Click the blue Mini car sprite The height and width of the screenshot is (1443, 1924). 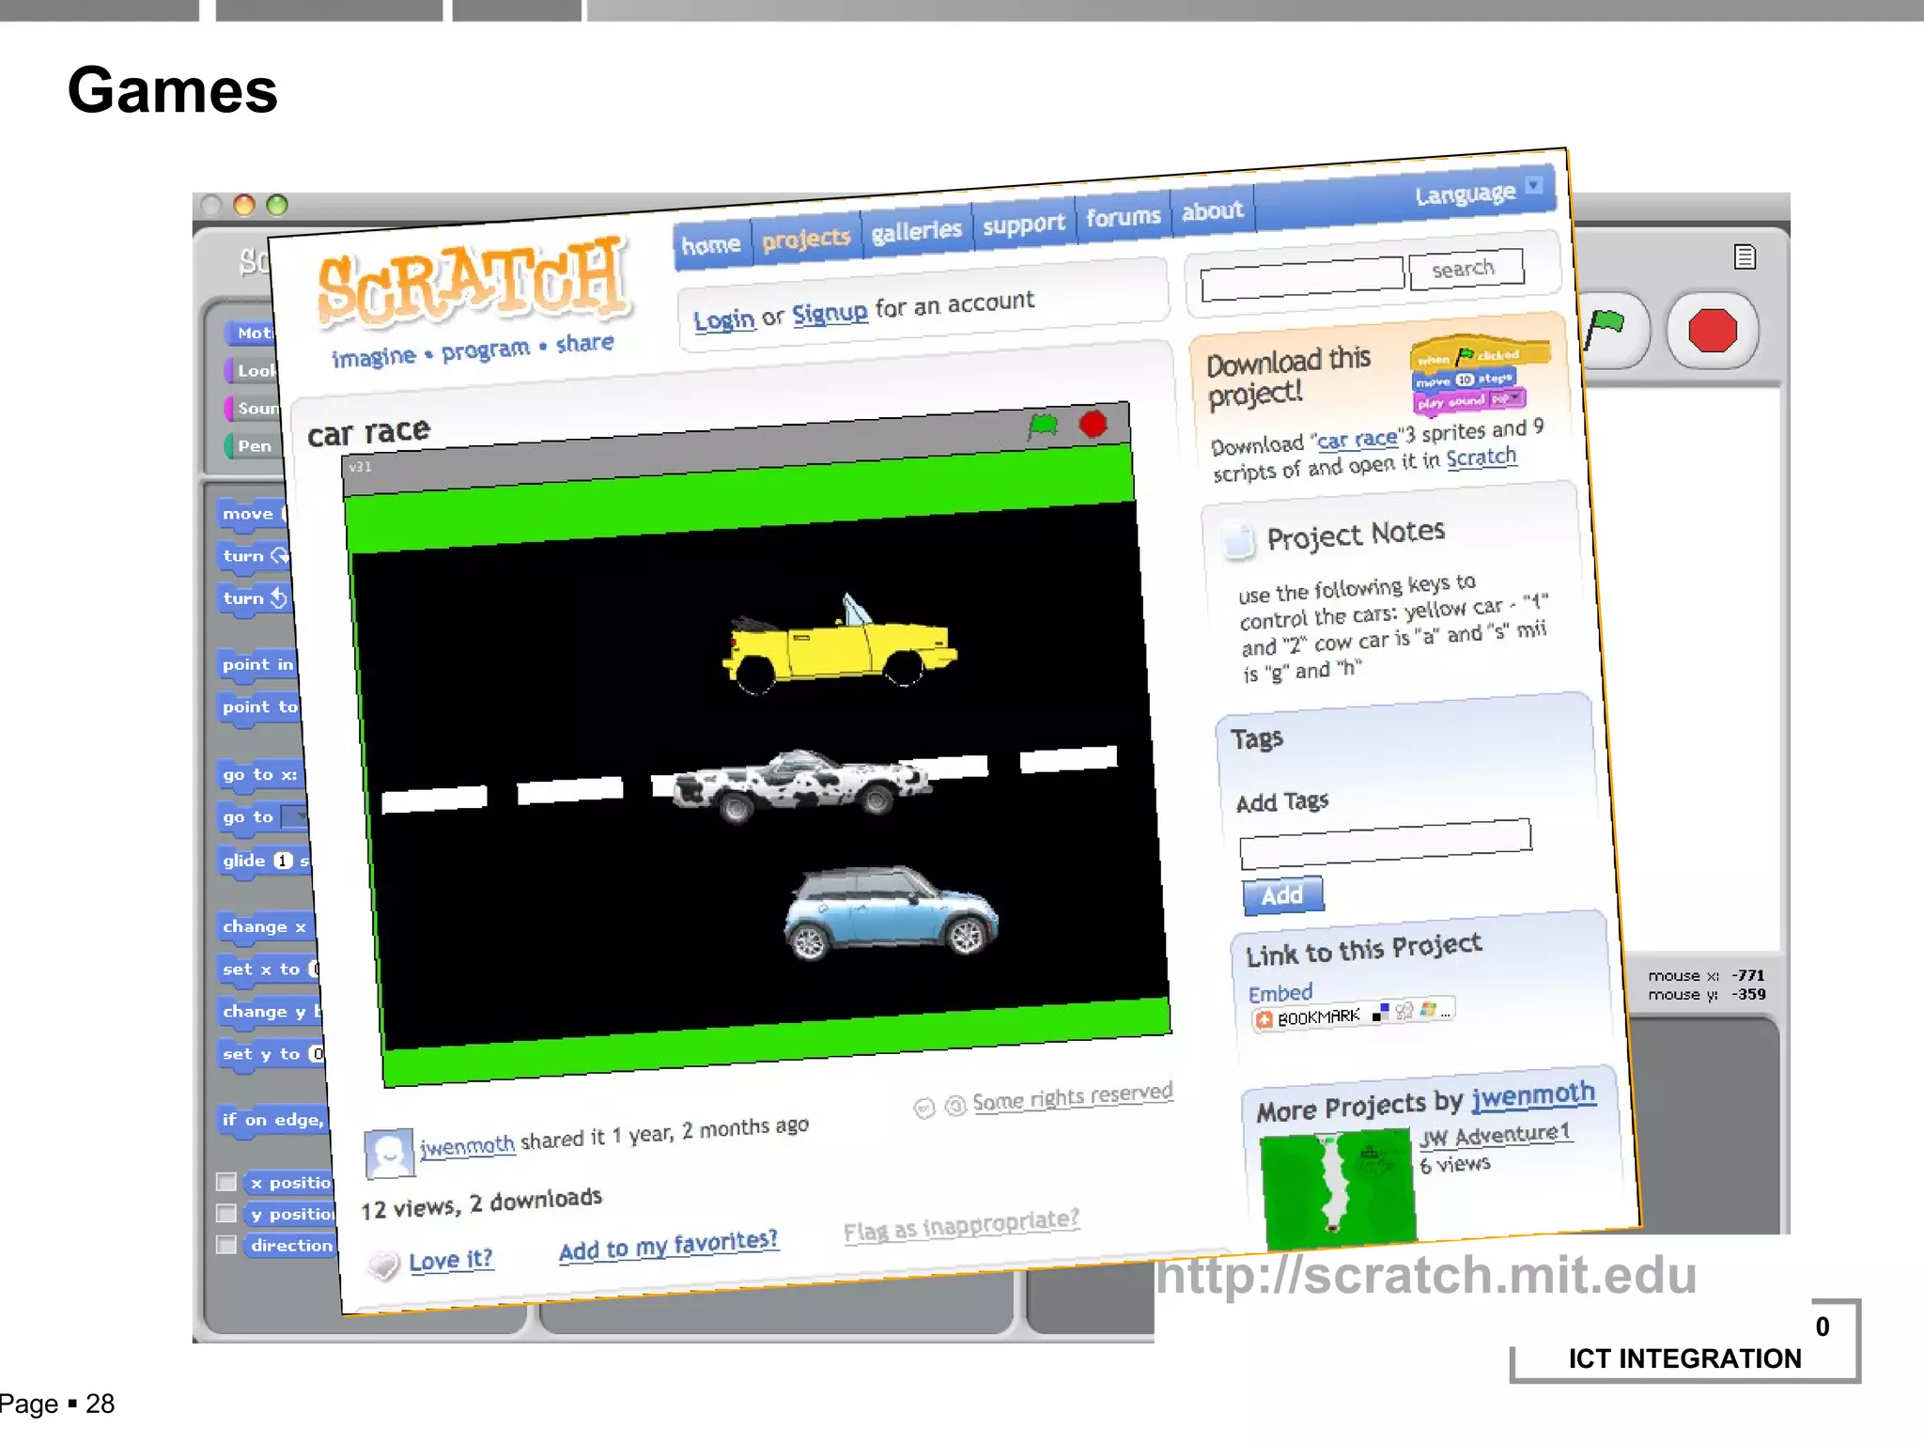pos(891,912)
